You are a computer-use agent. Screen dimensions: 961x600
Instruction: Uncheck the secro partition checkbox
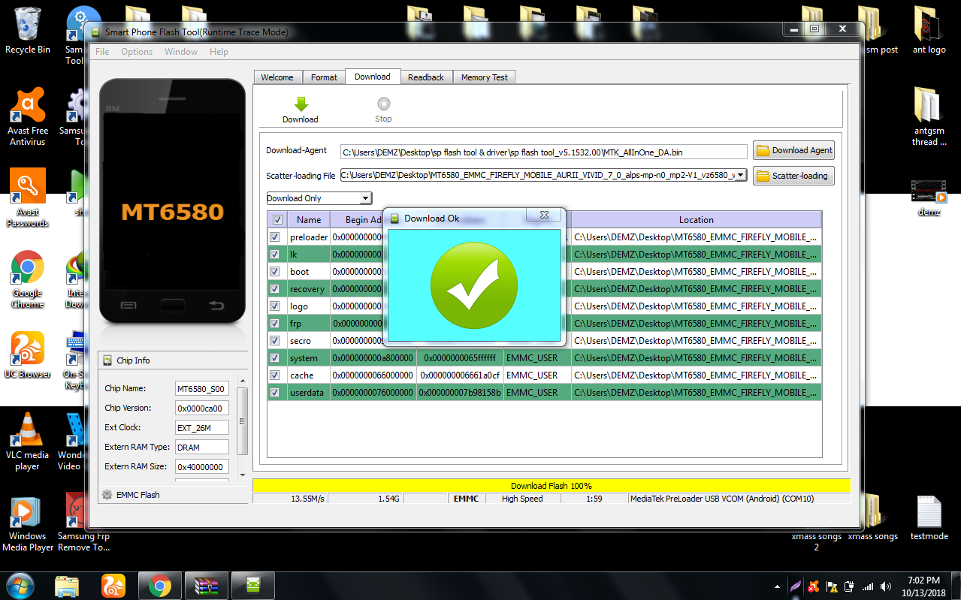pos(275,341)
